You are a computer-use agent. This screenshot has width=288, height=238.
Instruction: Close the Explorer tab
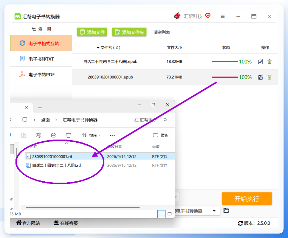[x=27, y=107]
